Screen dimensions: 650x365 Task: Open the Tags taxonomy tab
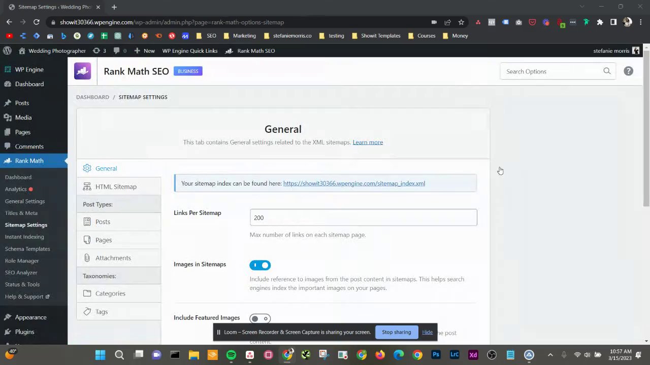coord(119,311)
